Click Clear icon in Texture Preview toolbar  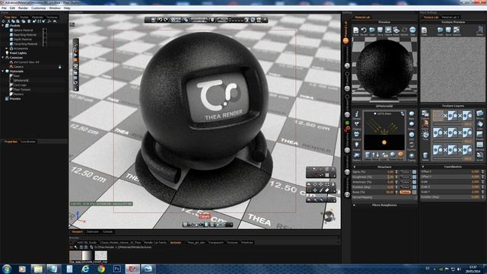(x=424, y=30)
